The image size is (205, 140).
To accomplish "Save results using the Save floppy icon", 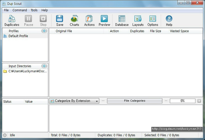I will (x=60, y=19).
